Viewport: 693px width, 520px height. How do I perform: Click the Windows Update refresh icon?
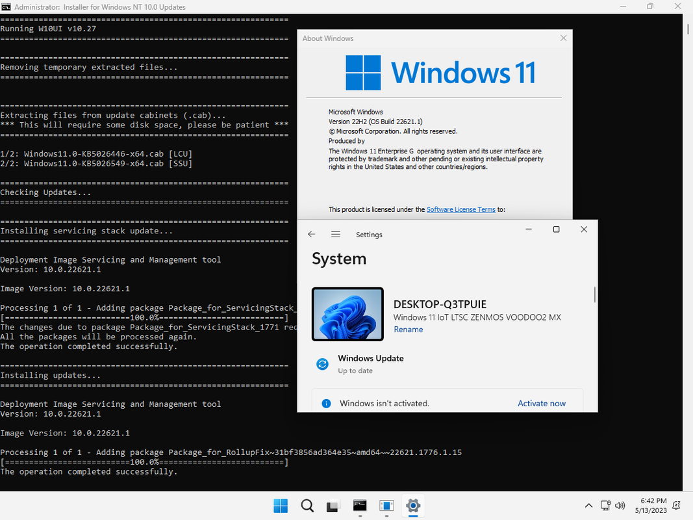pyautogui.click(x=323, y=364)
